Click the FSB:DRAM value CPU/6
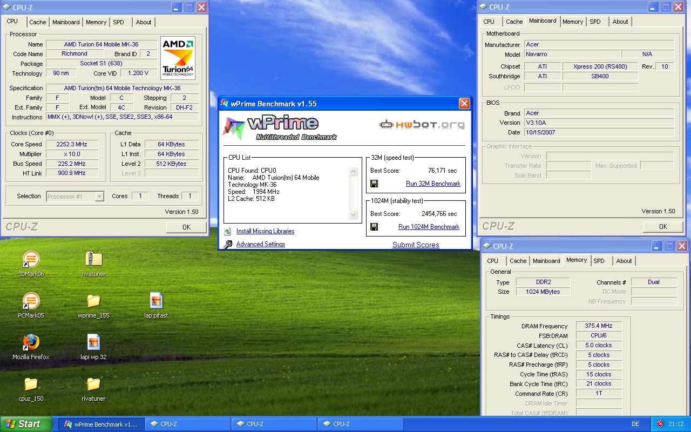The width and height of the screenshot is (691, 432). pos(599,336)
